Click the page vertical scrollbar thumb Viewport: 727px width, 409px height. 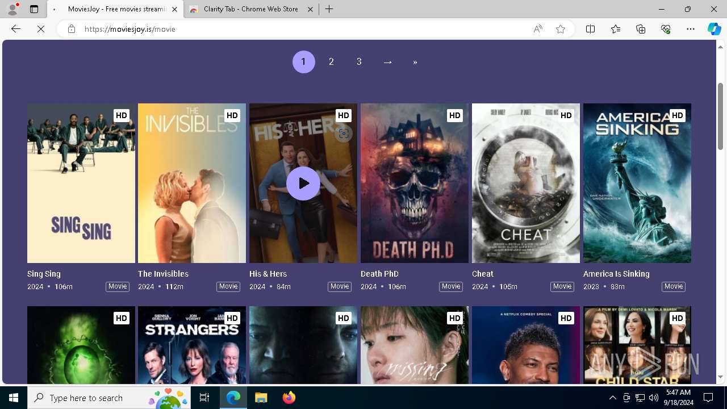[x=720, y=116]
